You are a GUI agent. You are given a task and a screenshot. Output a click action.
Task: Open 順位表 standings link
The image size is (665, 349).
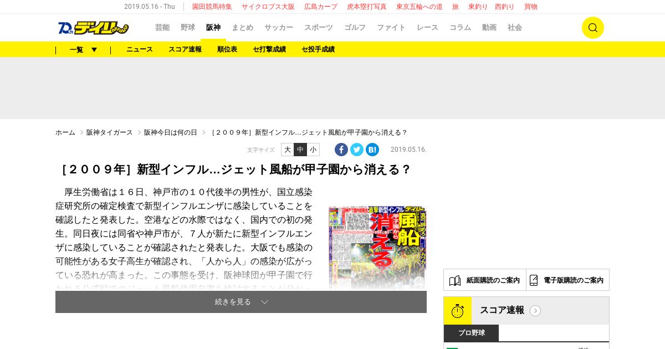[227, 49]
